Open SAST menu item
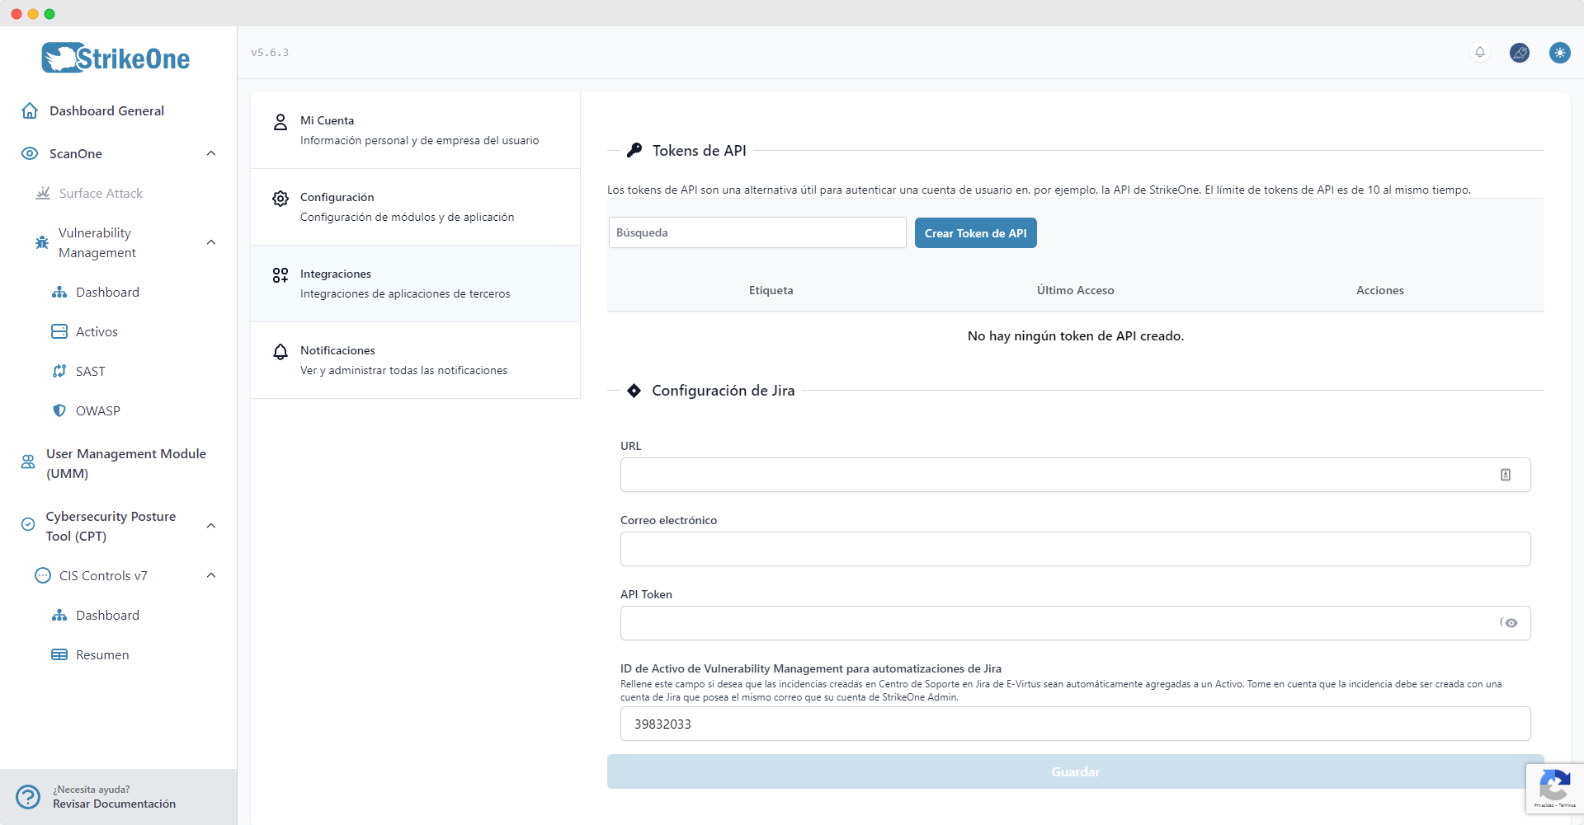 (91, 371)
